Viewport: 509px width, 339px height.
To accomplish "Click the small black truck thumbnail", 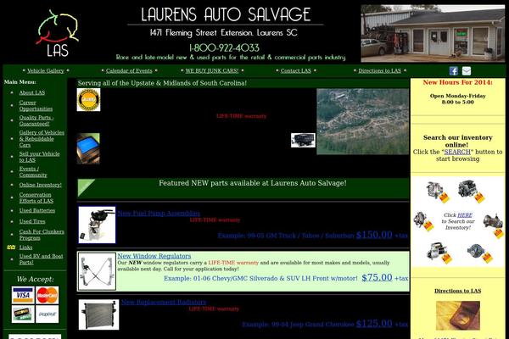I will pyautogui.click(x=303, y=140).
